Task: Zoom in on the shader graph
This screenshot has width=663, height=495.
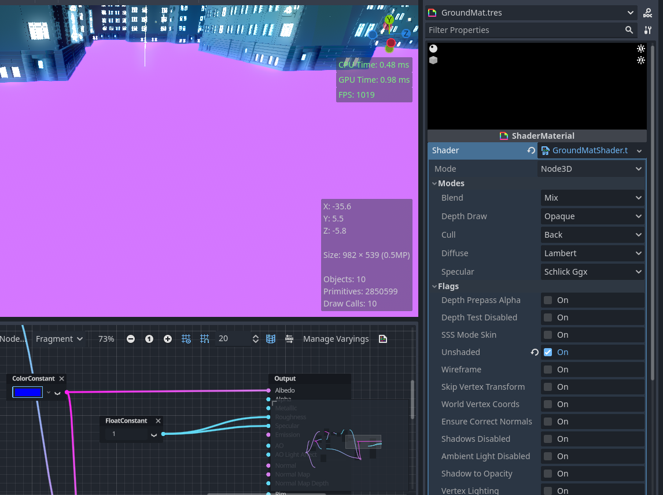Action: [x=167, y=338]
